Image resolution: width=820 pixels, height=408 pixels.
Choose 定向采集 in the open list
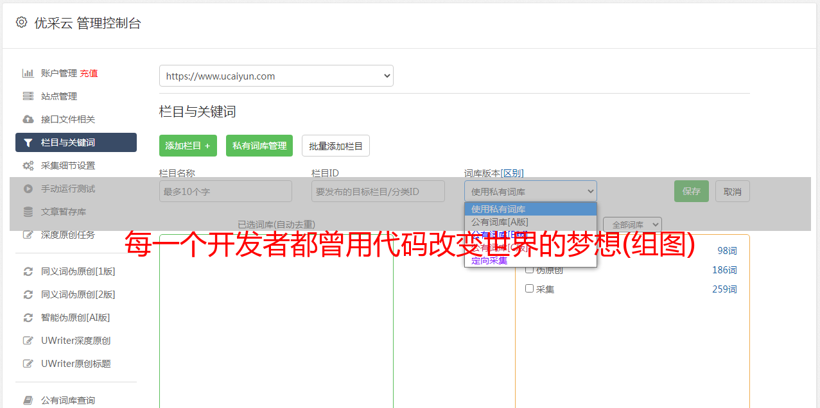point(530,260)
